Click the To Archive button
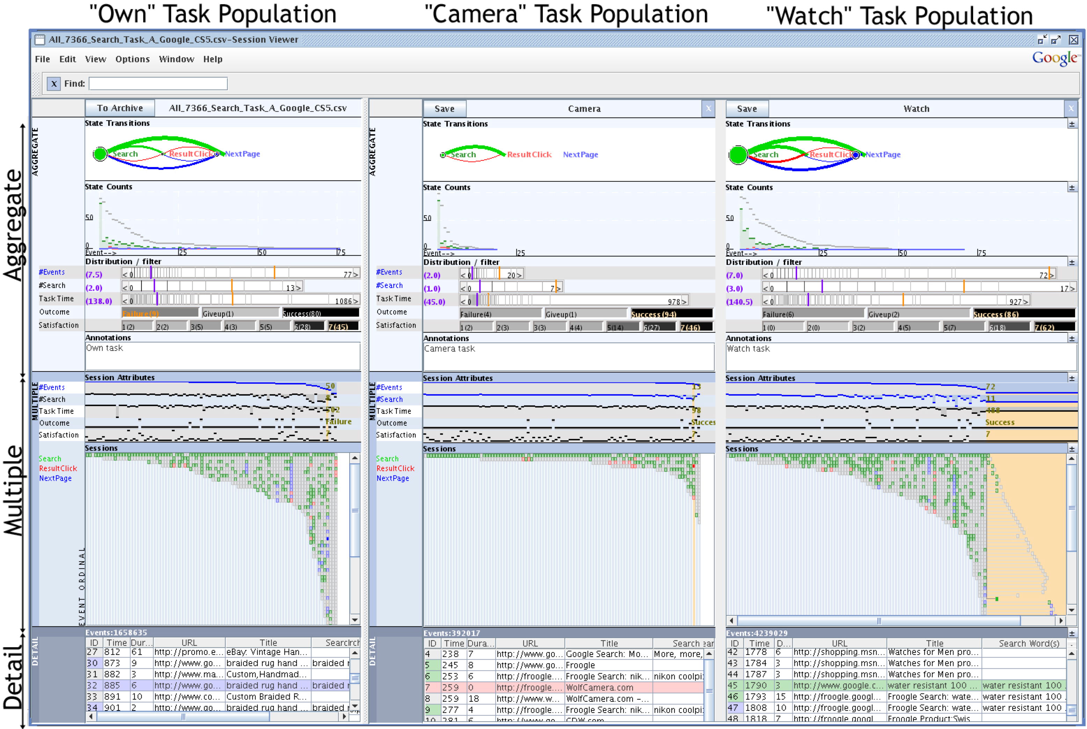Screen dimensions: 1087x729 point(120,108)
